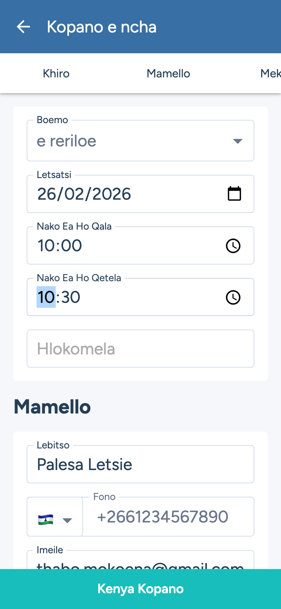The height and width of the screenshot is (609, 281).
Task: Expand the Boemo status dropdown
Action: (x=237, y=141)
